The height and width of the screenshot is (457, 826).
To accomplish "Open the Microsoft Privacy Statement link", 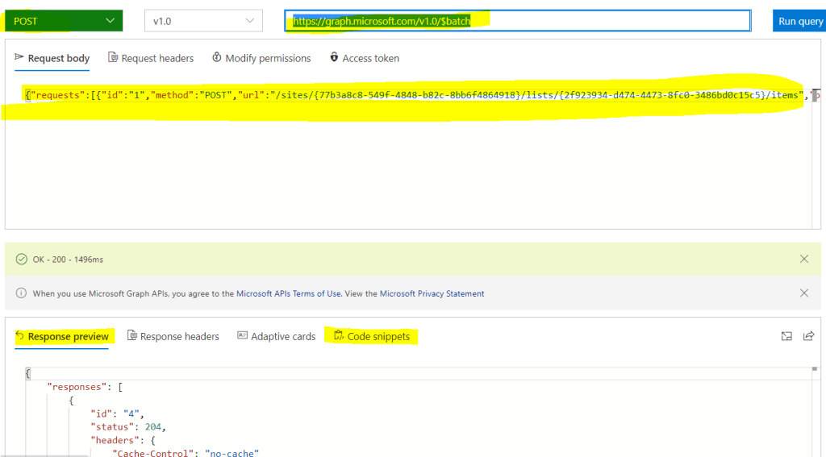I will [432, 293].
